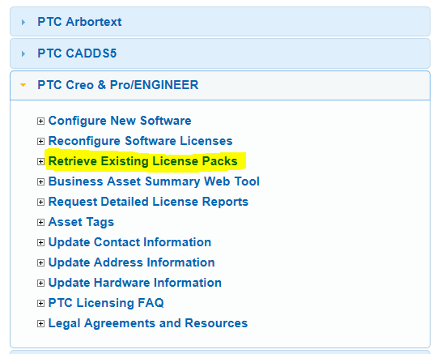This screenshot has height=354, width=437.
Task: Expand plus box beside Asset Tags
Action: 40,222
